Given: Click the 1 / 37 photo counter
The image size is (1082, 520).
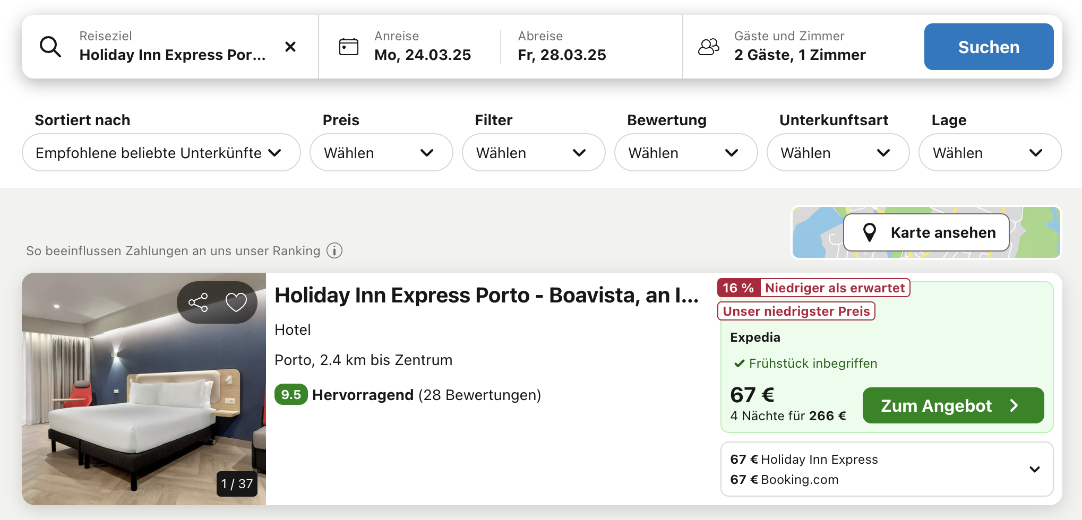Looking at the screenshot, I should tap(237, 484).
